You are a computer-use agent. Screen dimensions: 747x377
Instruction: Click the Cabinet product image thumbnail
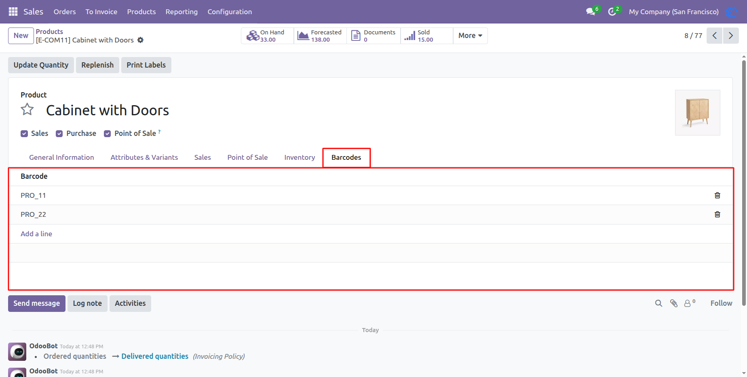pos(697,112)
